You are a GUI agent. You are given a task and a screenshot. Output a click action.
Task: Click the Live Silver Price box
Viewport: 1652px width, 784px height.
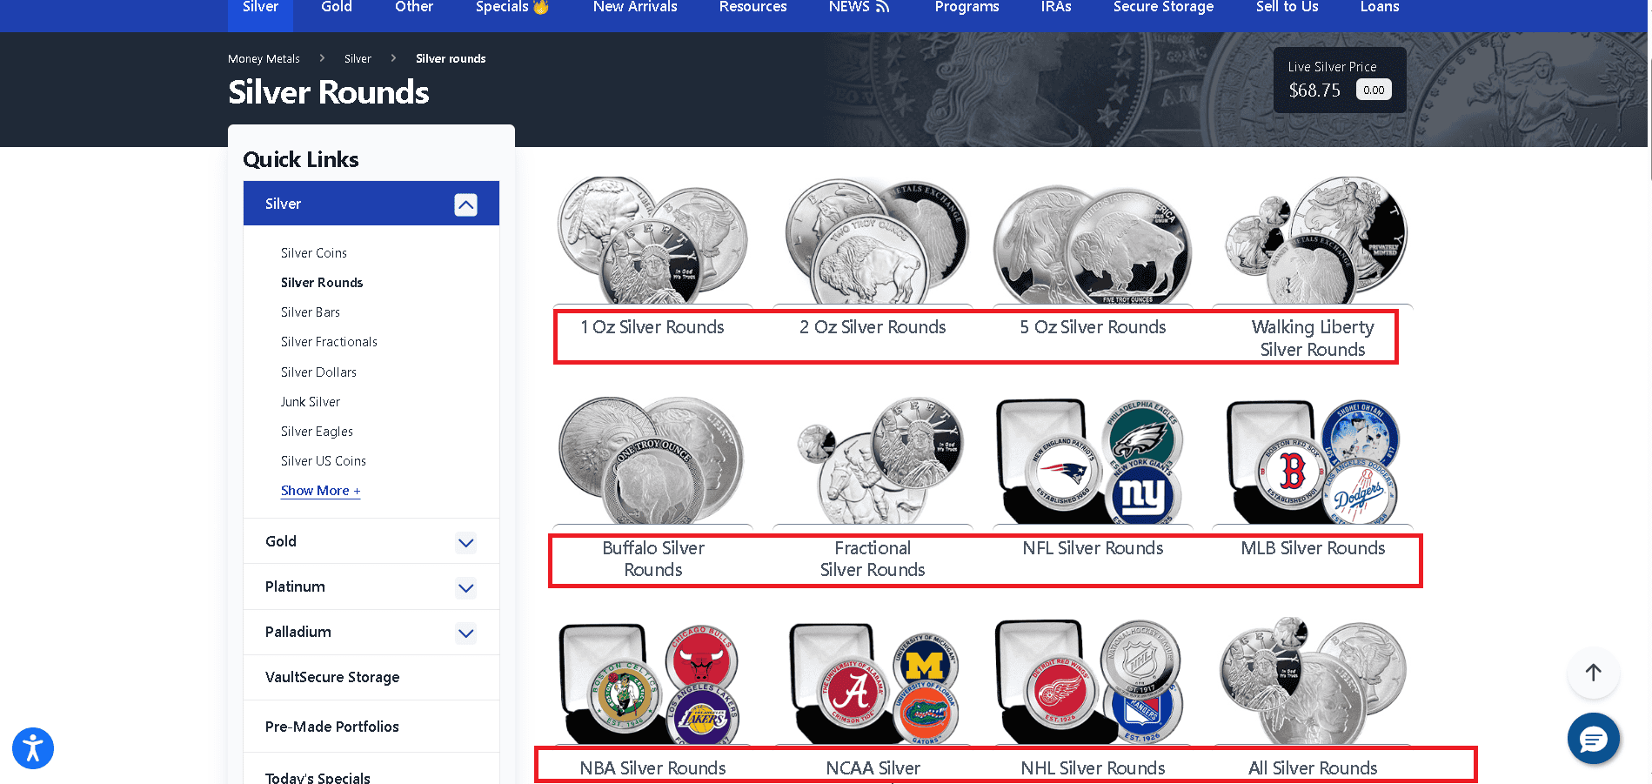pyautogui.click(x=1340, y=80)
